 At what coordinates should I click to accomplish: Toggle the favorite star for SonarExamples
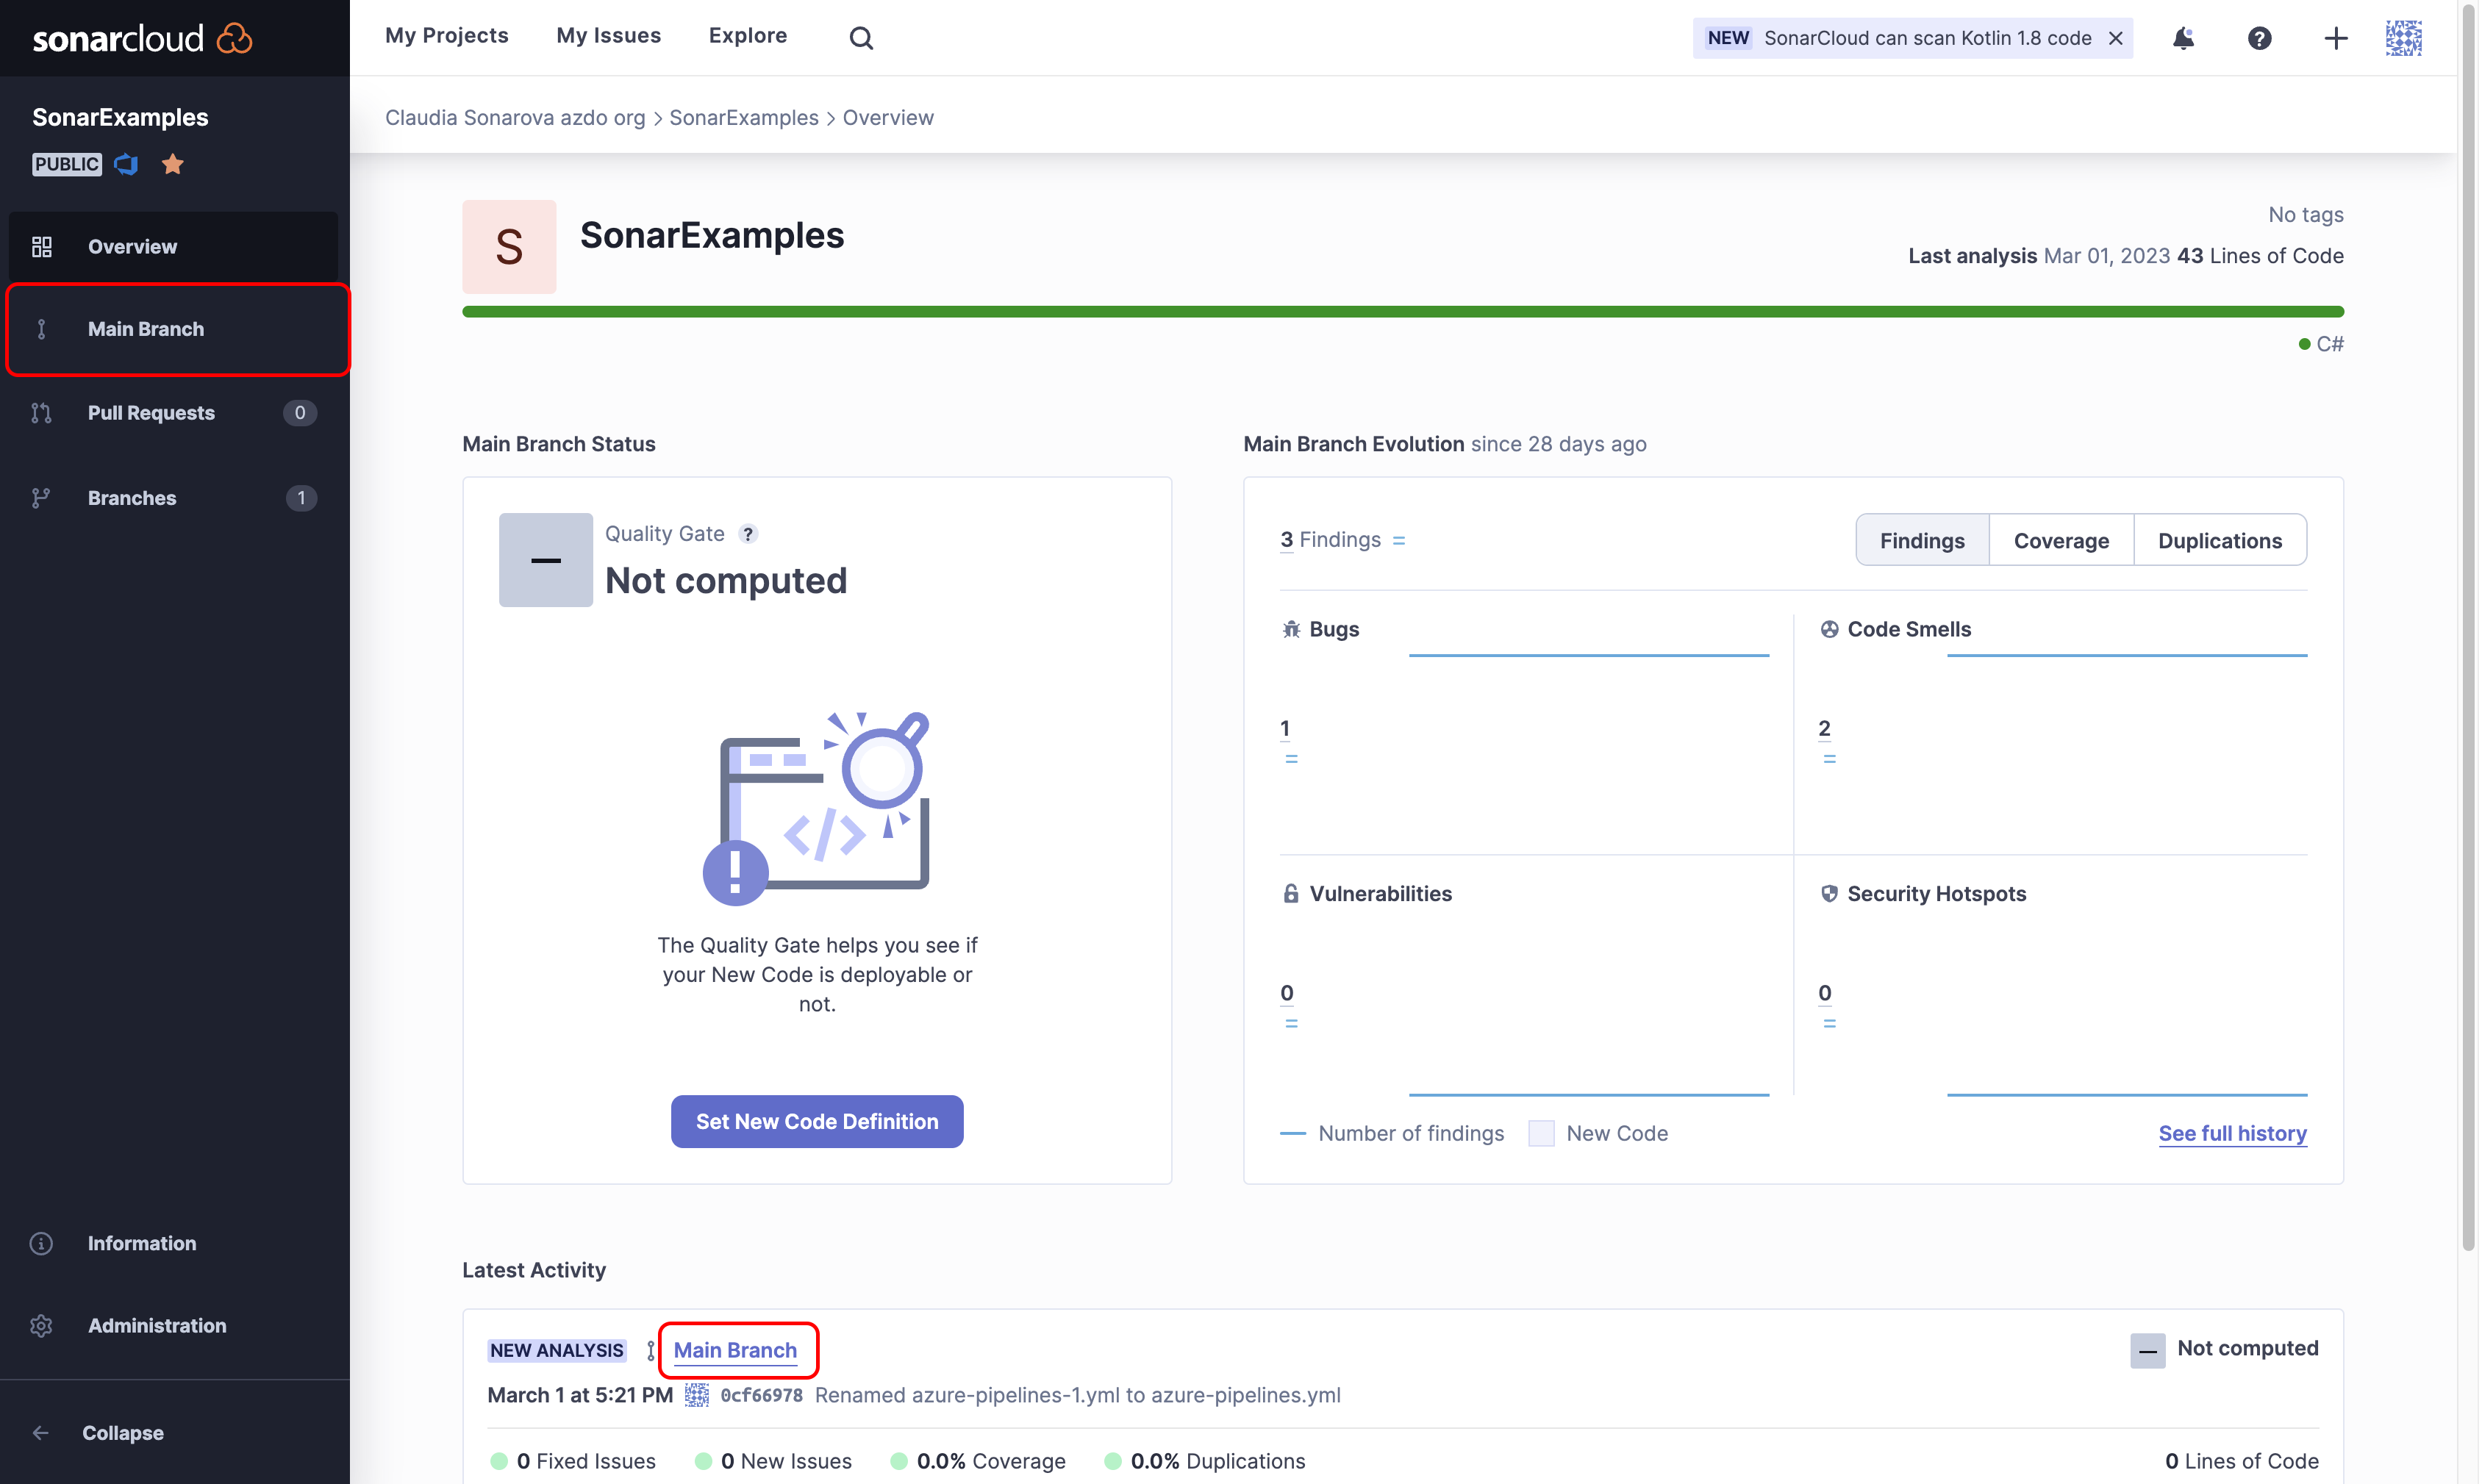[173, 164]
